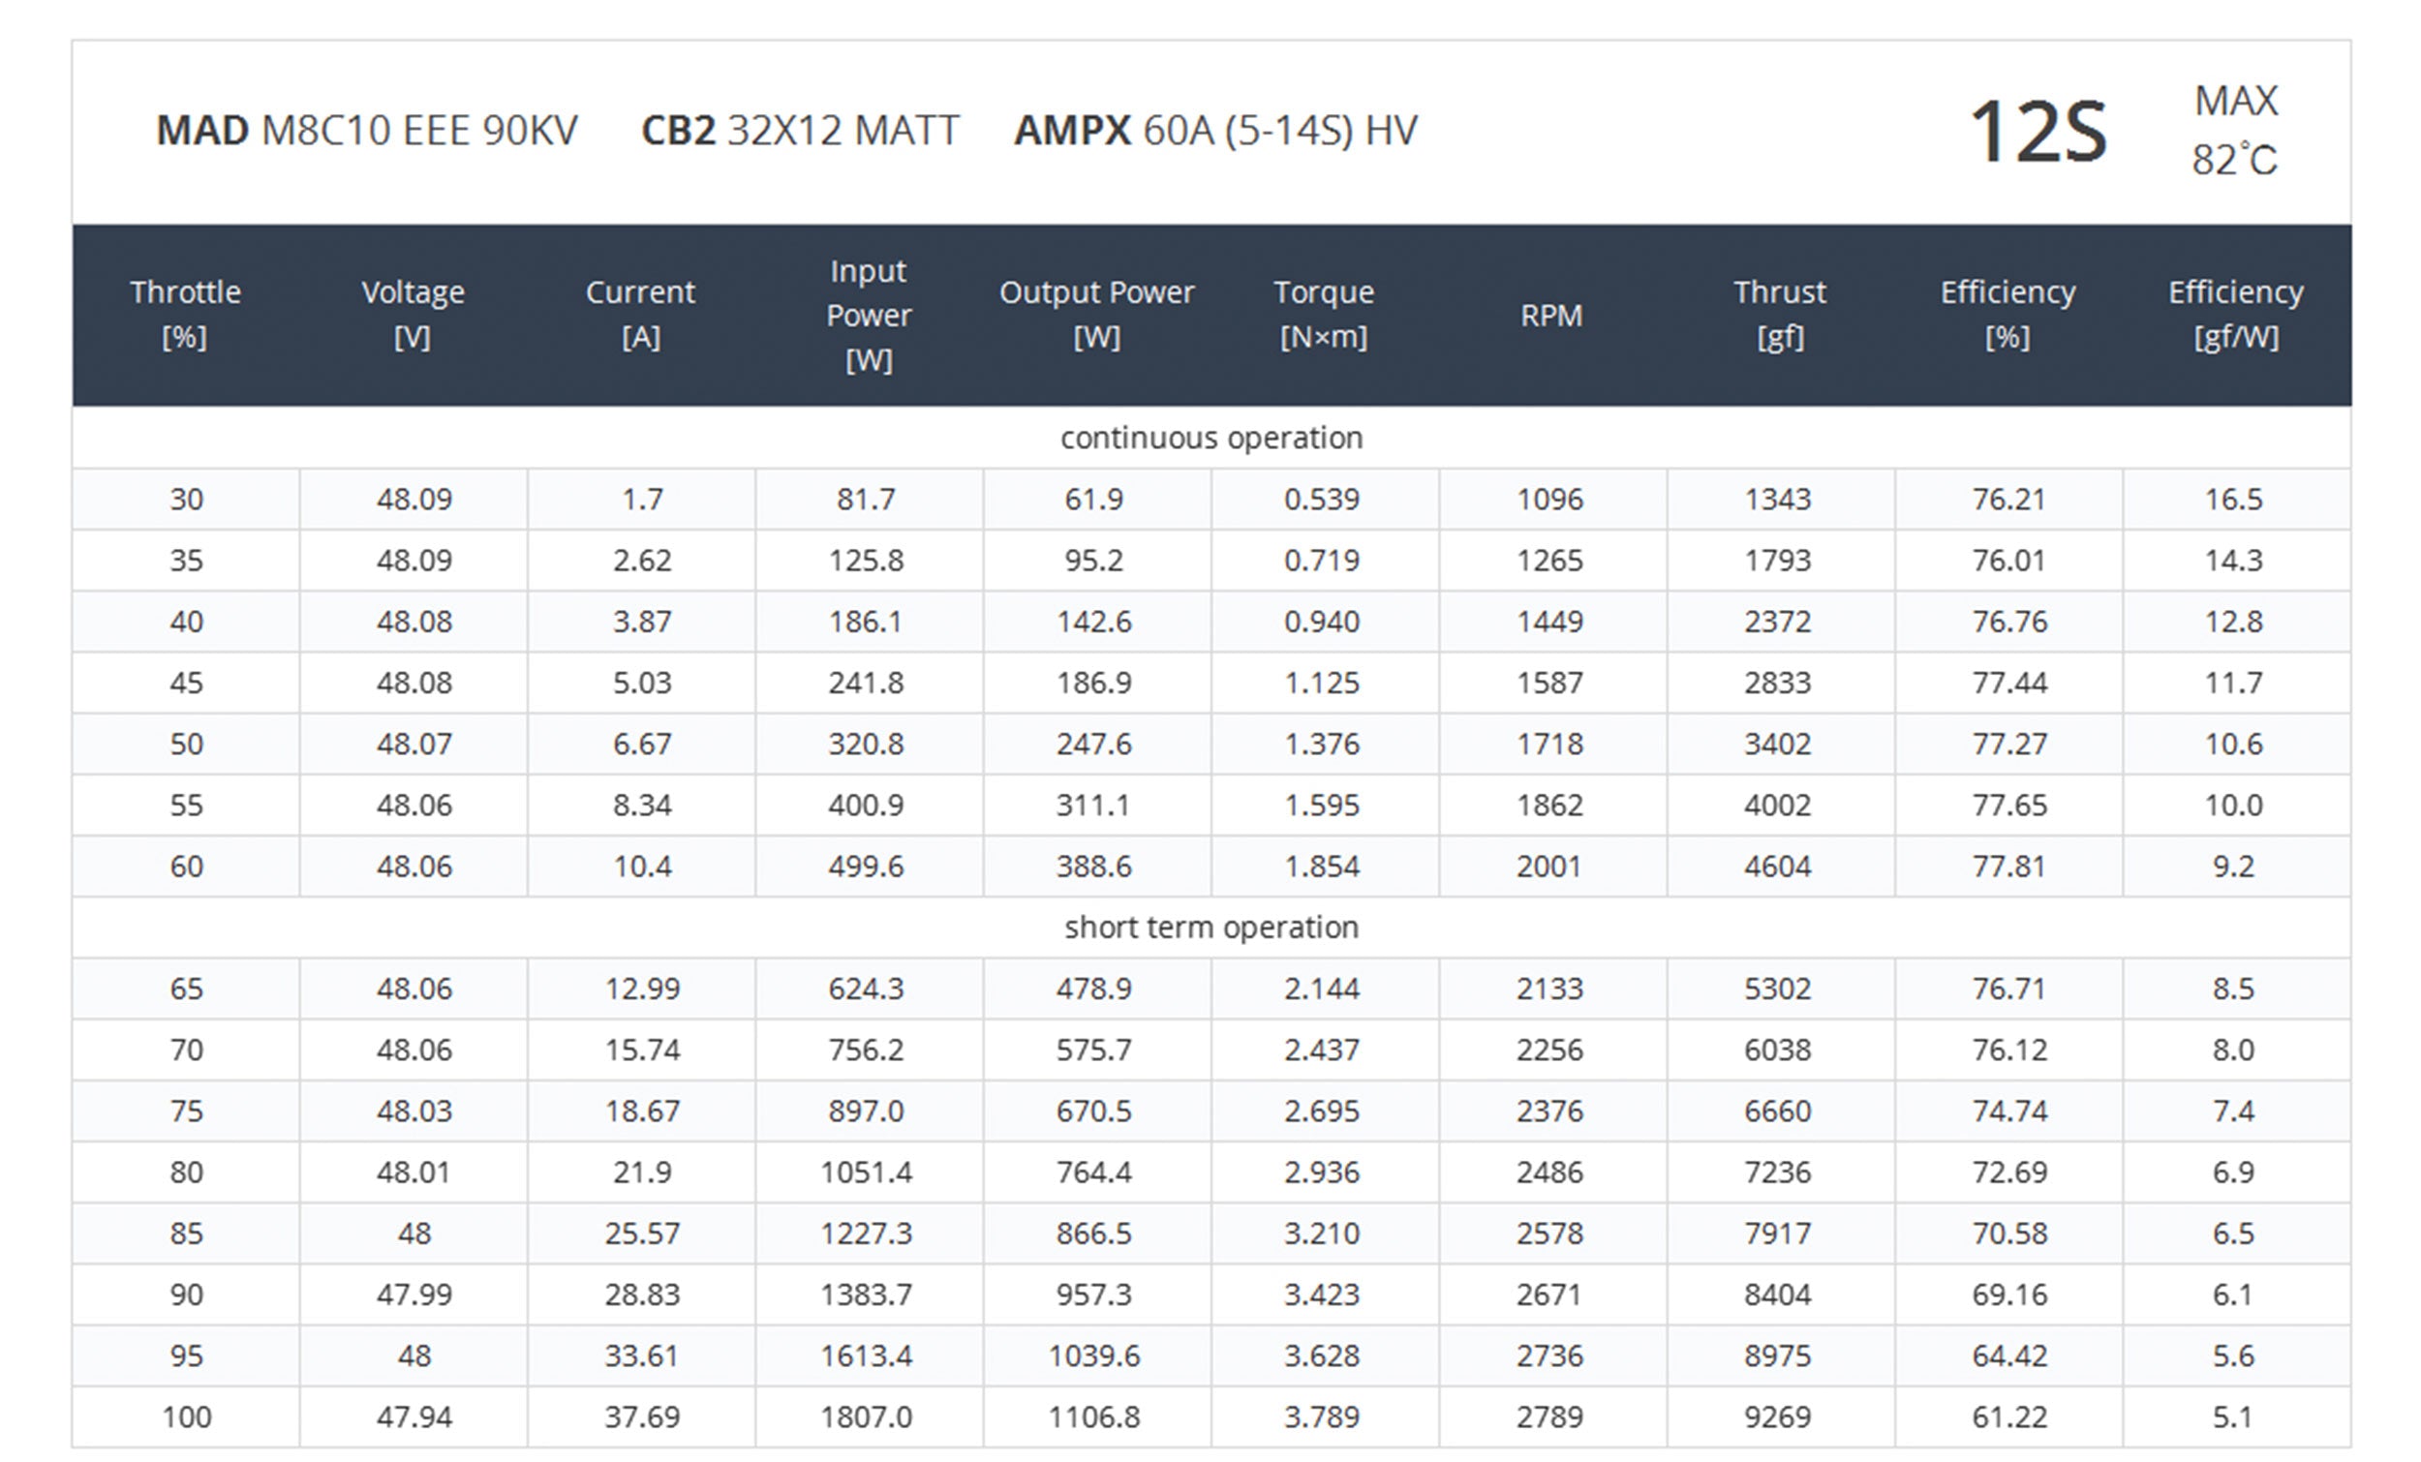This screenshot has width=2421, height=1462.
Task: Click the Efficiency [gf/W] column header
Action: [x=2235, y=315]
